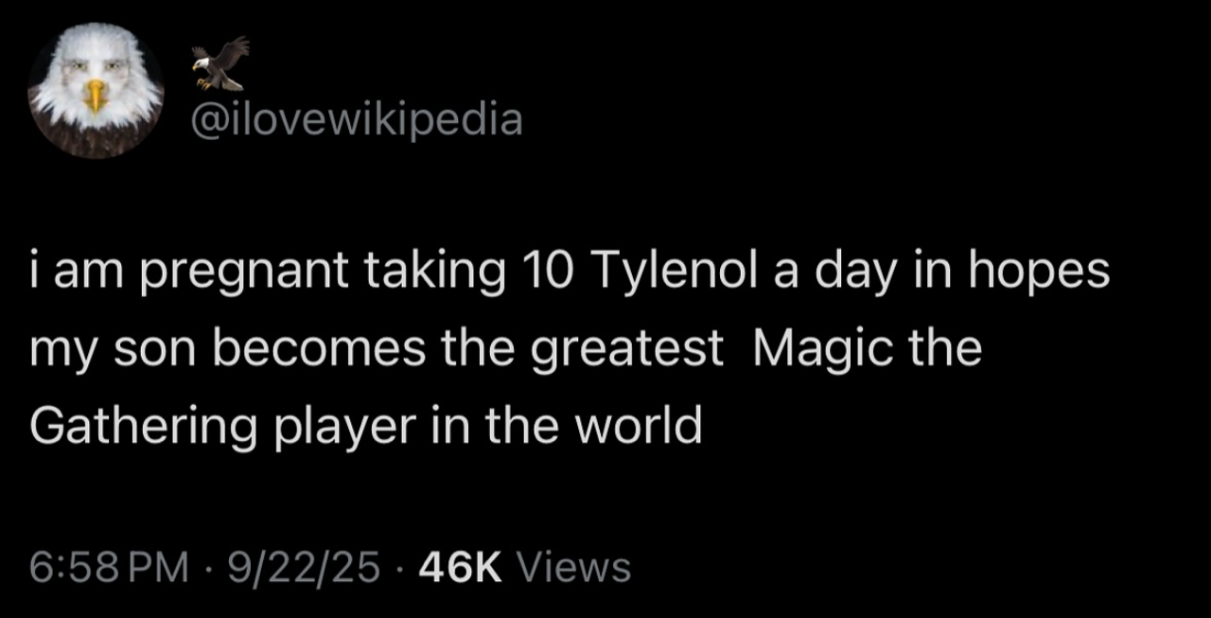Image resolution: width=1211 pixels, height=618 pixels.
Task: Open the bald eagle profile avatar
Action: (96, 90)
